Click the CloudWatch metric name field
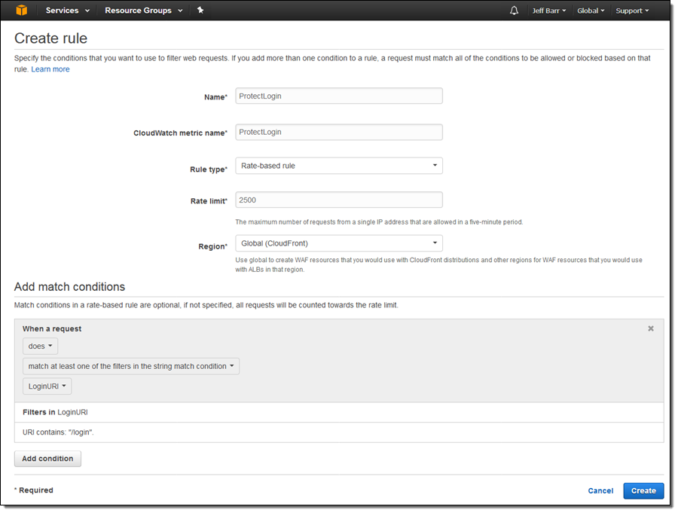Image resolution: width=678 pixels, height=513 pixels. pyautogui.click(x=339, y=132)
